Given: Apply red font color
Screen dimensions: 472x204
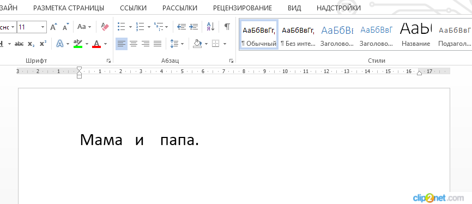Looking at the screenshot, I should tap(96, 44).
